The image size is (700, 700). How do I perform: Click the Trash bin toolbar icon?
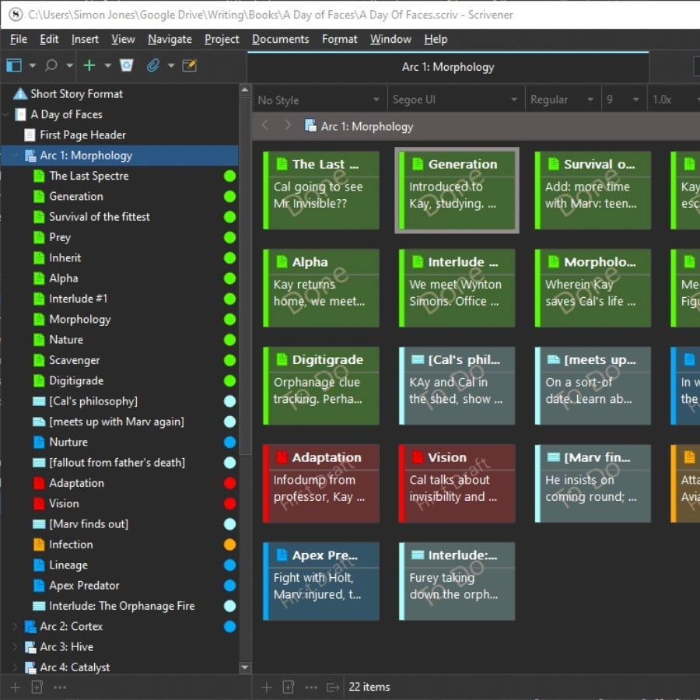[x=127, y=65]
